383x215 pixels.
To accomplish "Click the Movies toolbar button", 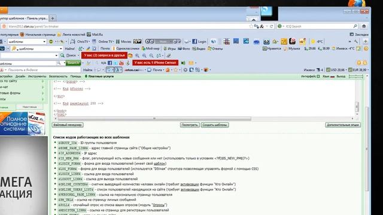I will click(x=124, y=41).
